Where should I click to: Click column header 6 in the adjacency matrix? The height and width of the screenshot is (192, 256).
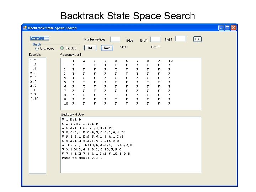click(127, 61)
